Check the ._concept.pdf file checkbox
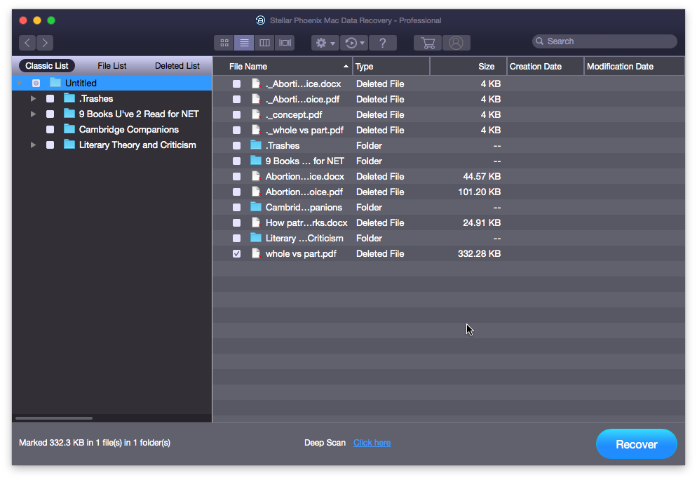Image resolution: width=697 pixels, height=480 pixels. pos(236,115)
